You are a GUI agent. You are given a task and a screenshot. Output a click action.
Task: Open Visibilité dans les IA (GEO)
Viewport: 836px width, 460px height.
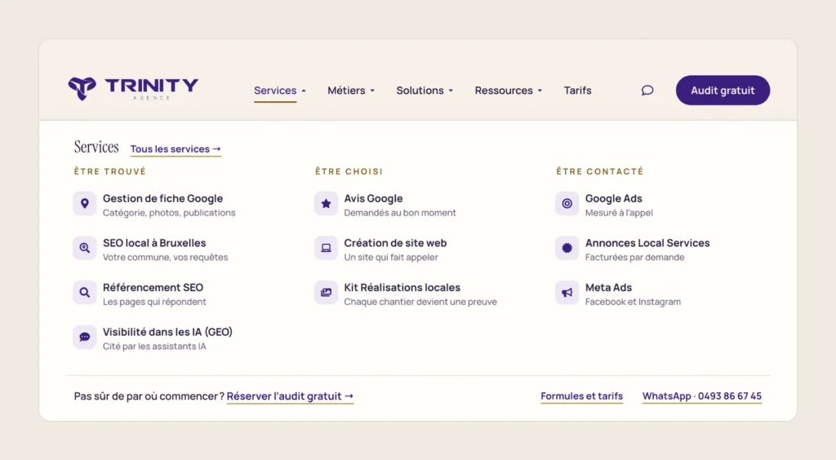pos(167,332)
